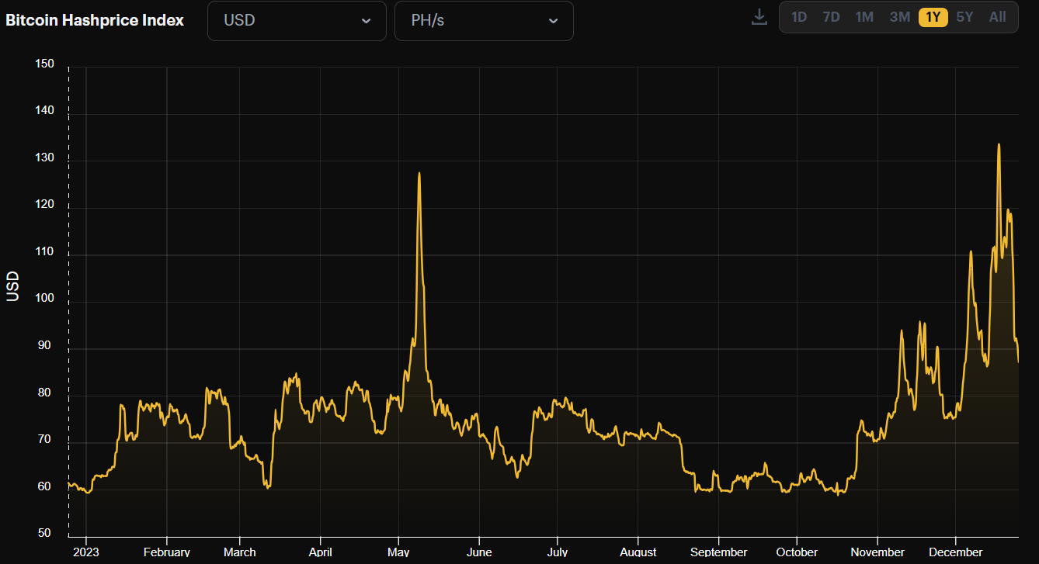Switch chart range to 7D
Viewport: 1039px width, 564px height.
831,17
